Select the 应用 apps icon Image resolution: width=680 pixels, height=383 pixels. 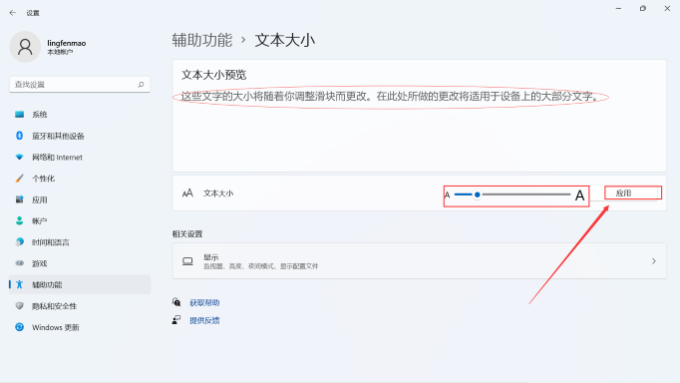(x=20, y=199)
